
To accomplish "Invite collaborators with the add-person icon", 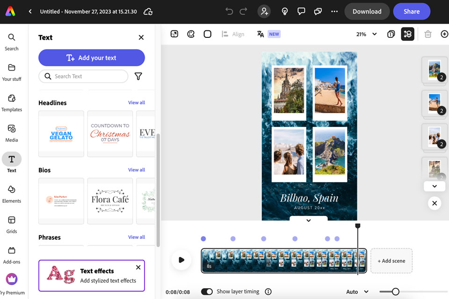I will tap(264, 11).
